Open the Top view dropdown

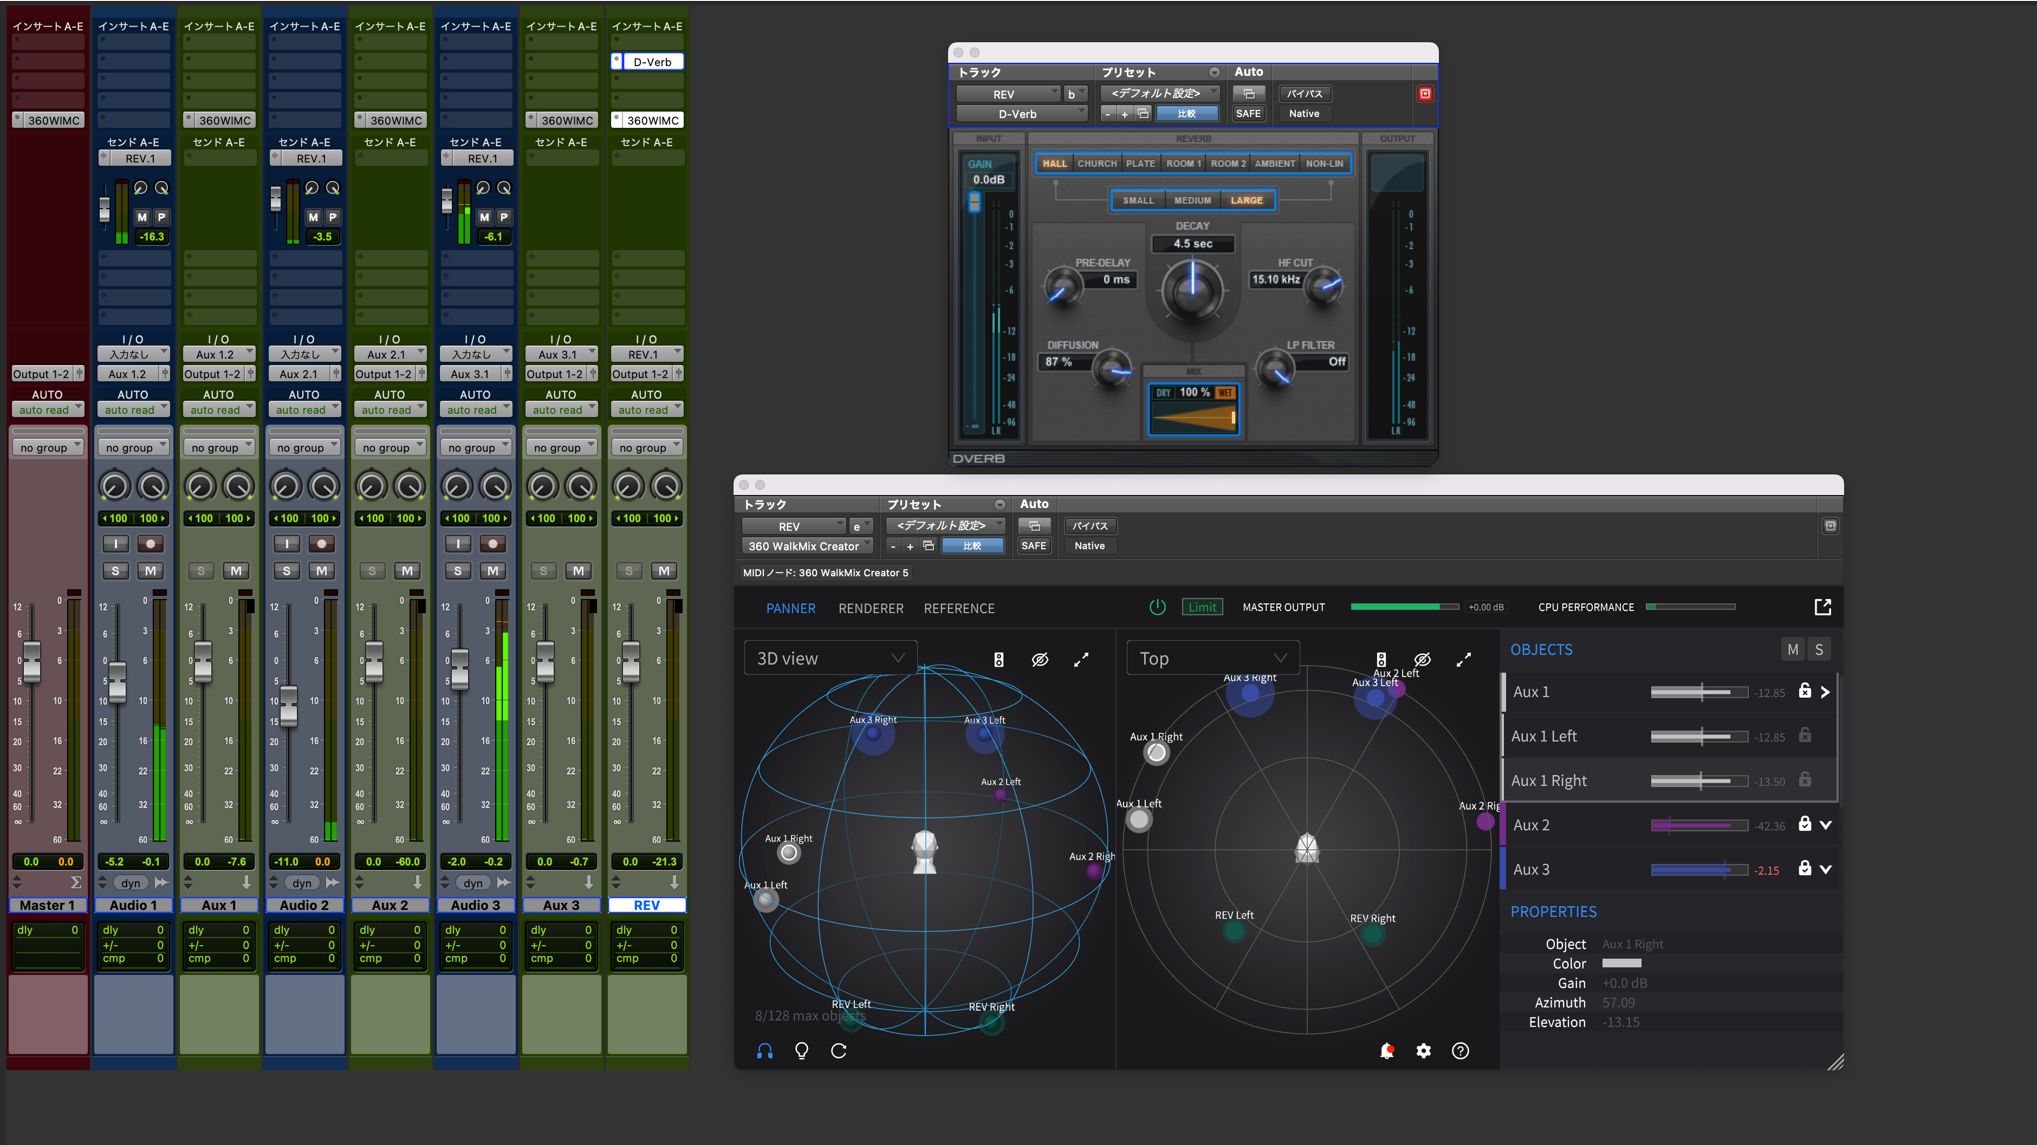tap(1213, 659)
